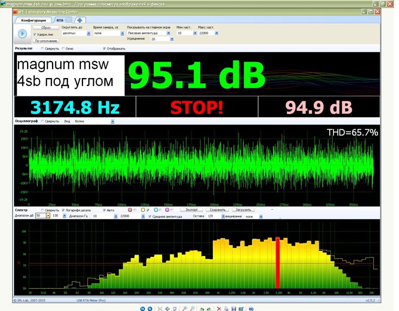
Task: Open the Время замера dropdown
Action: tap(122, 33)
